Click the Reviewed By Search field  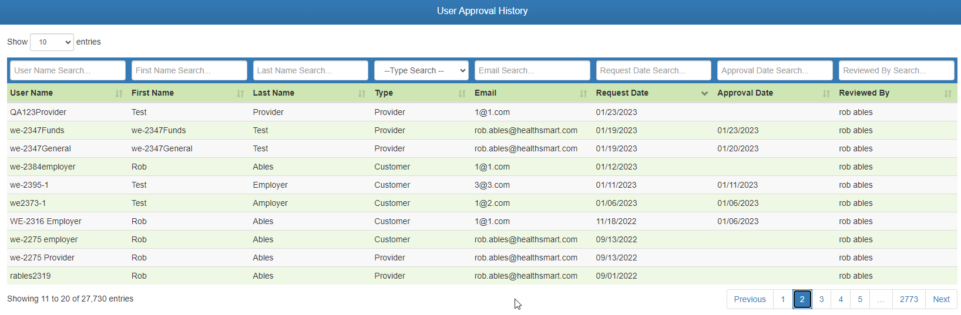896,70
